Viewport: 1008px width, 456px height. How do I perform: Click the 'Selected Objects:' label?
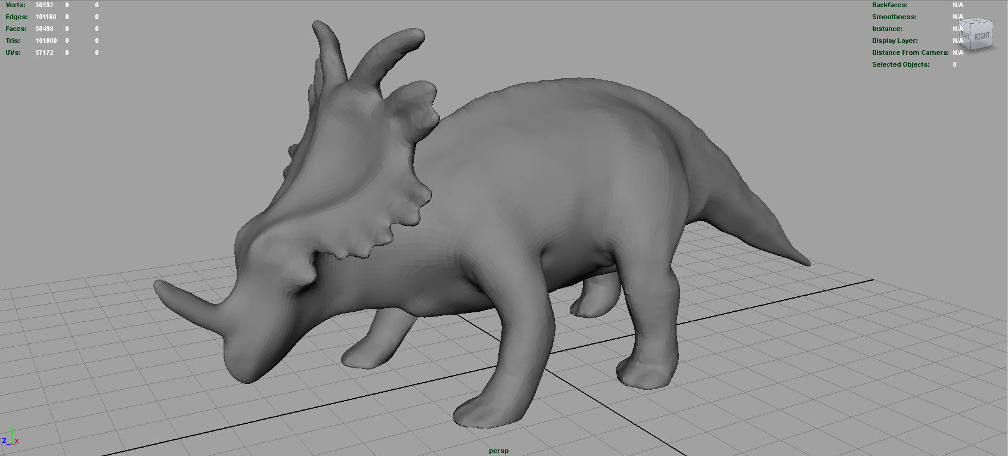901,64
